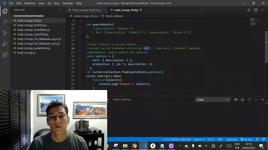Change indentation via Spaces: 4

[x=199, y=140]
